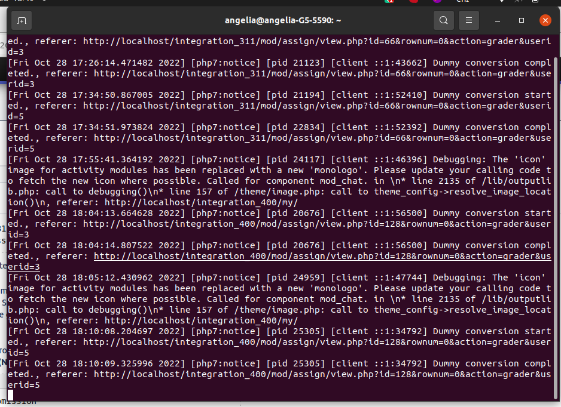561x407 pixels.
Task: Close the terminal window
Action: click(545, 20)
